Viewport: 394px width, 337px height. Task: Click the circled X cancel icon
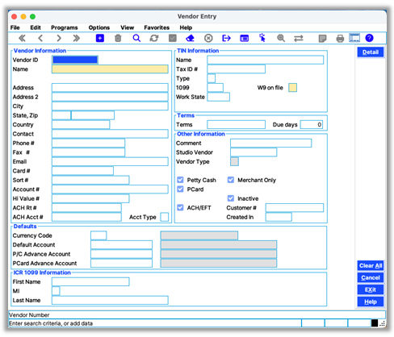(208, 38)
